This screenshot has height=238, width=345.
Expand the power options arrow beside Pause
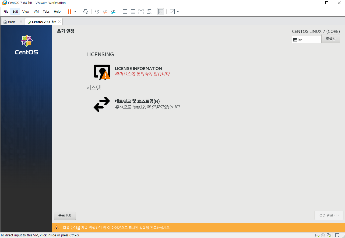[75, 12]
